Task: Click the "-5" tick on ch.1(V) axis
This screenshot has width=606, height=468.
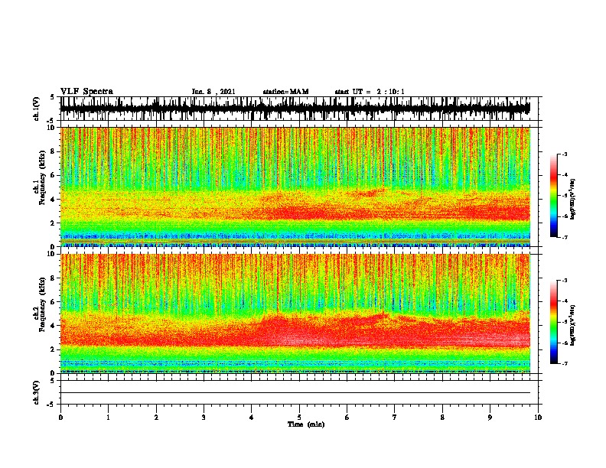Action: click(51, 121)
